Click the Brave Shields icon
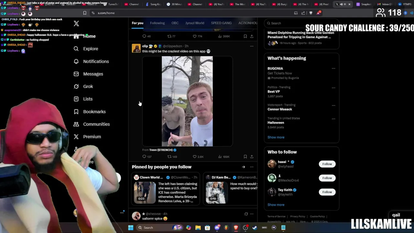The image size is (414, 233). (311, 13)
